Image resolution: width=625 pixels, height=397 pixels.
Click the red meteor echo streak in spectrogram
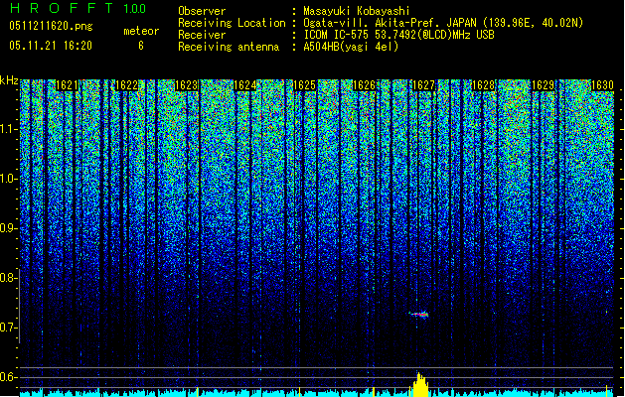click(x=418, y=315)
